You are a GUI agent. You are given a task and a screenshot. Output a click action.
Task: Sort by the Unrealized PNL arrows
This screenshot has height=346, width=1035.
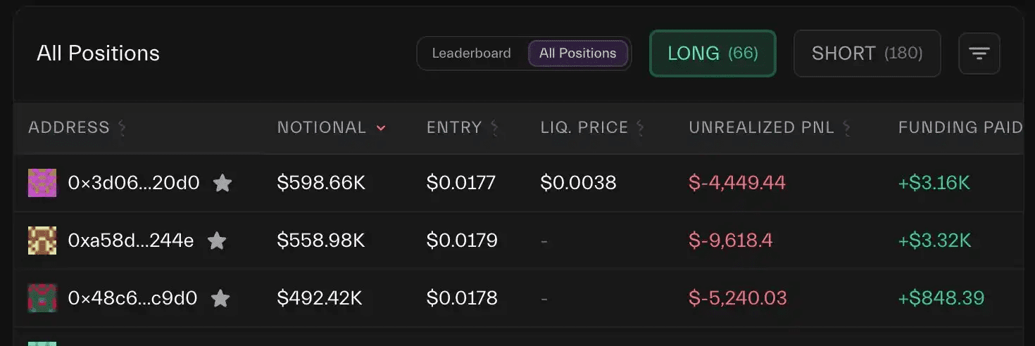click(846, 128)
